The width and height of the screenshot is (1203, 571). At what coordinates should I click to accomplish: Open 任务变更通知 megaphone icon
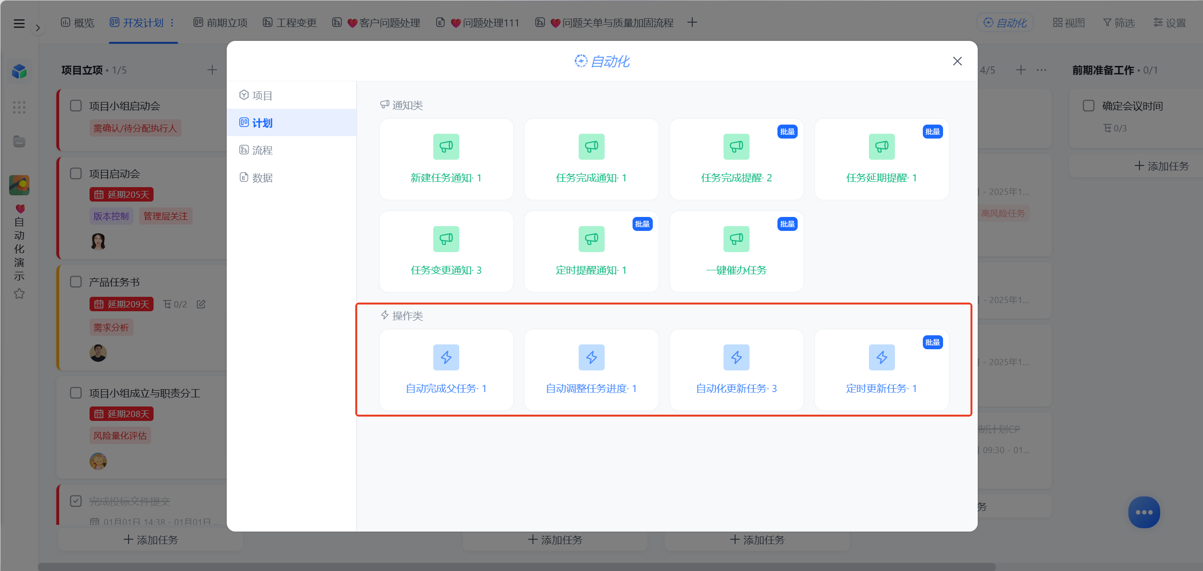446,239
